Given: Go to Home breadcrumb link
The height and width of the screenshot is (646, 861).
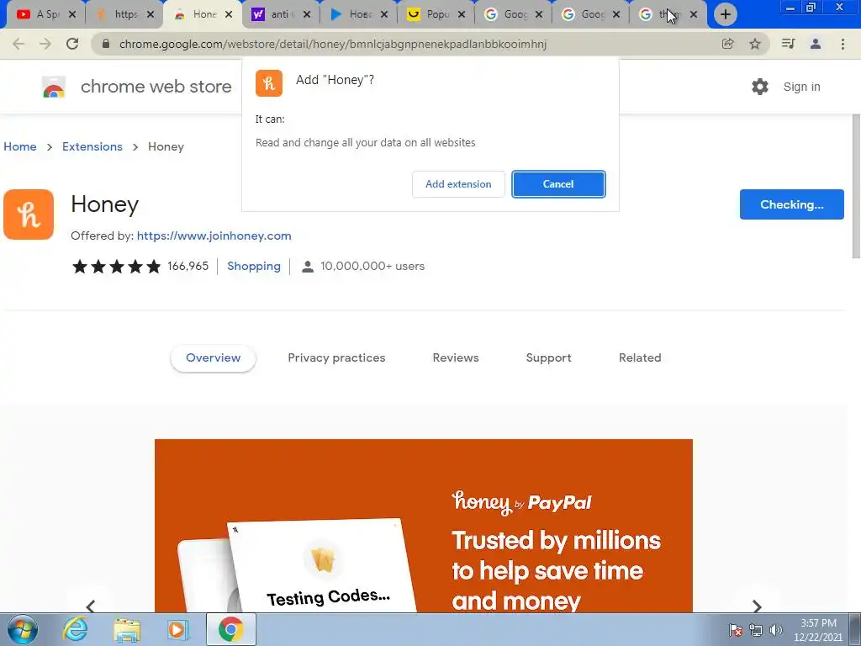Looking at the screenshot, I should [20, 146].
